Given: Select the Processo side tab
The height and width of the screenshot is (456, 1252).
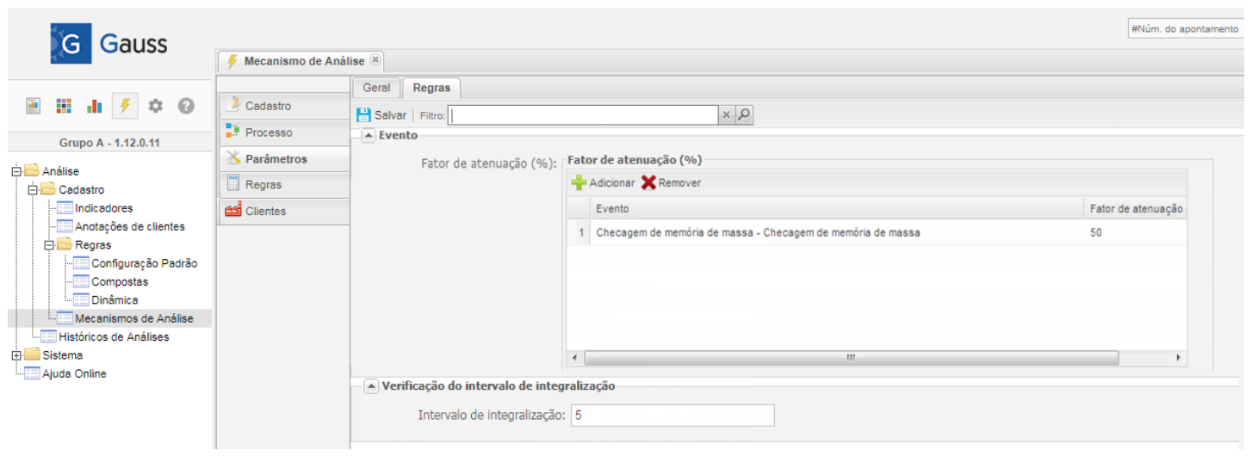Looking at the screenshot, I should (x=268, y=132).
